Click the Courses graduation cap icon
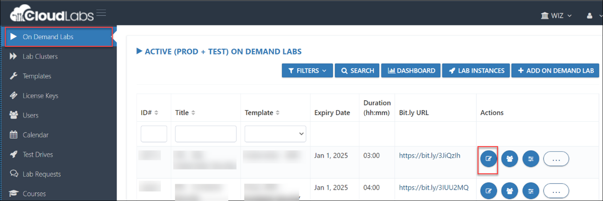This screenshot has height=201, width=603. tap(13, 193)
